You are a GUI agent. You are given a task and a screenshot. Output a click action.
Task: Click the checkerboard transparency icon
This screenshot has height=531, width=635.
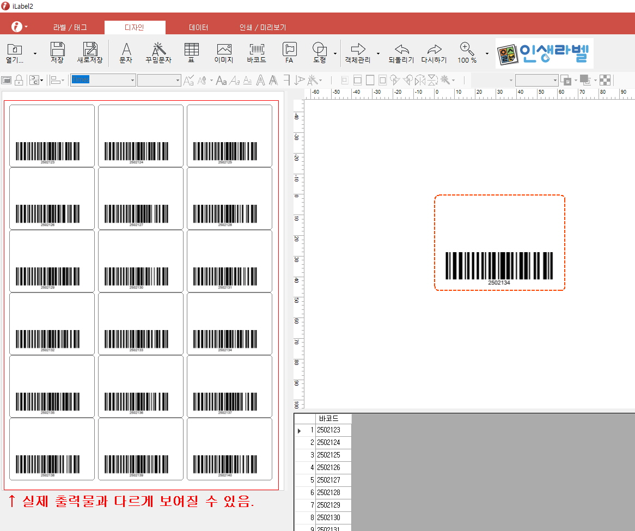605,80
